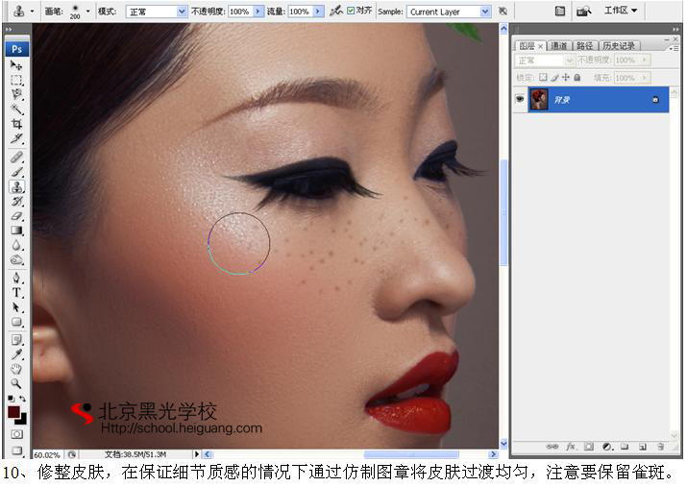687x487 pixels.
Task: Toggle lock image pixels
Action: (554, 78)
